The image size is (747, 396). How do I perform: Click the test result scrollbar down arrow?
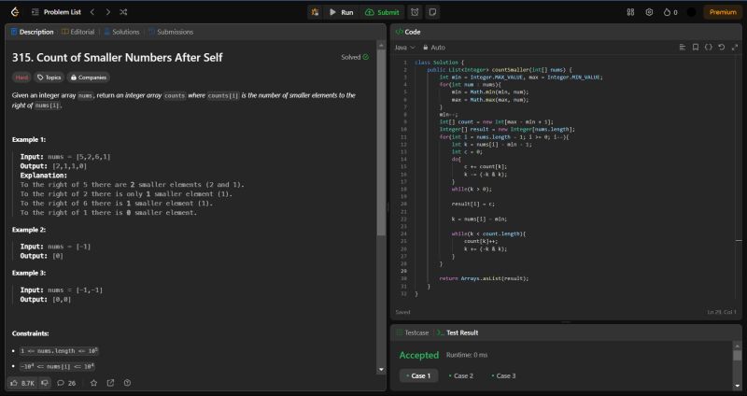737,386
